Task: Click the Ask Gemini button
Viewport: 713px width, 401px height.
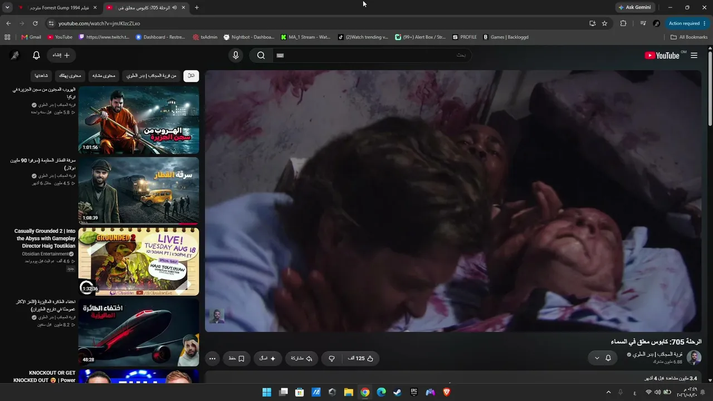Action: (x=634, y=8)
